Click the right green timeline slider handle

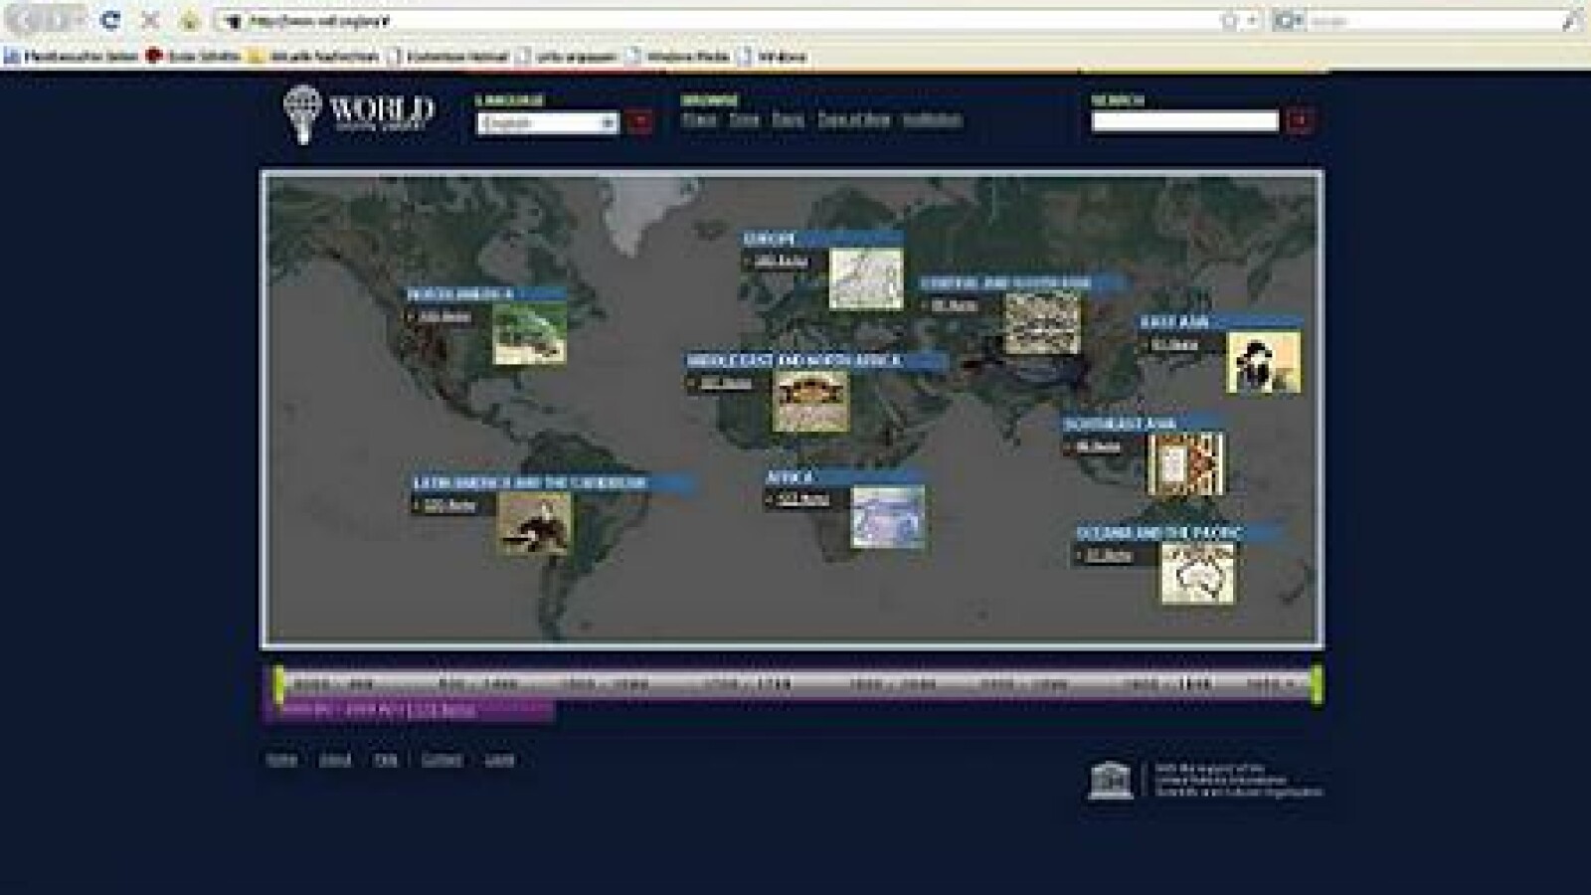point(1317,684)
